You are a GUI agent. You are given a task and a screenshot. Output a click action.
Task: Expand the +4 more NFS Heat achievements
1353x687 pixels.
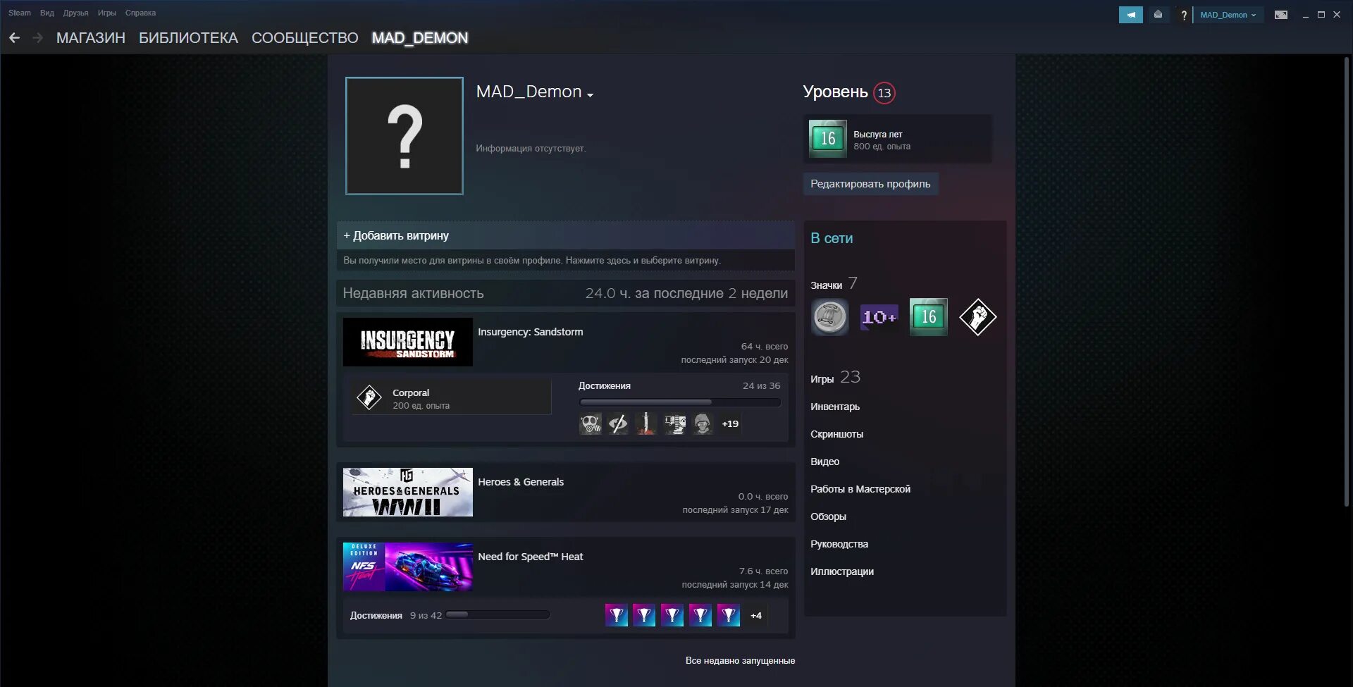[756, 615]
